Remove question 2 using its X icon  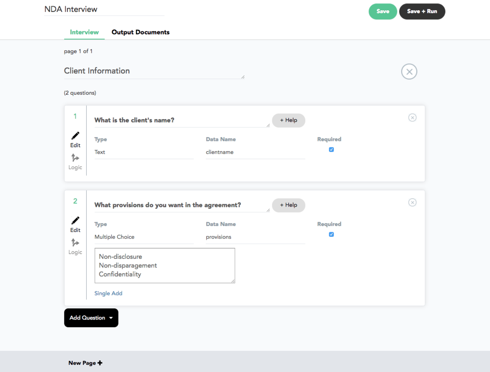(412, 203)
